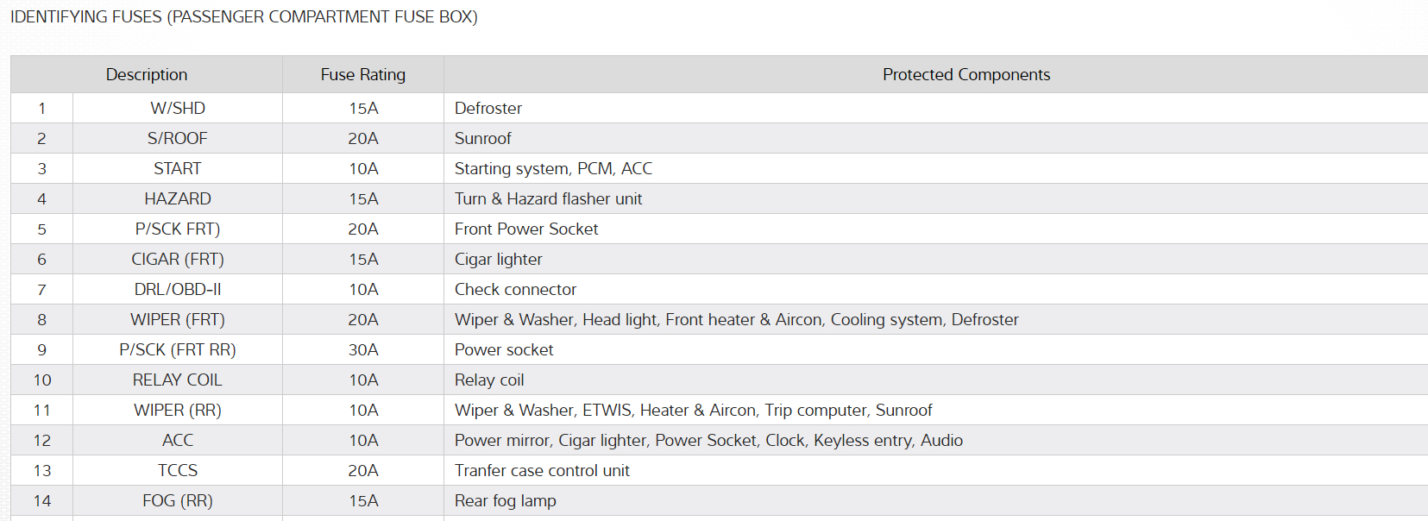
Task: Click the RELAY COIL description cell
Action: pyautogui.click(x=178, y=380)
